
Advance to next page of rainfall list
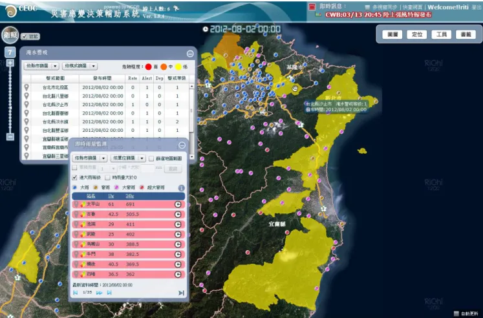click(99, 293)
